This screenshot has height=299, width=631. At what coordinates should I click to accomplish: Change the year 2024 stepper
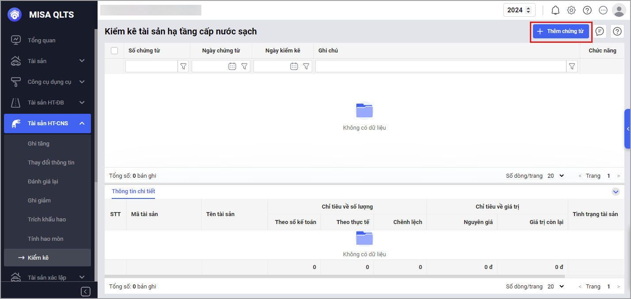528,10
